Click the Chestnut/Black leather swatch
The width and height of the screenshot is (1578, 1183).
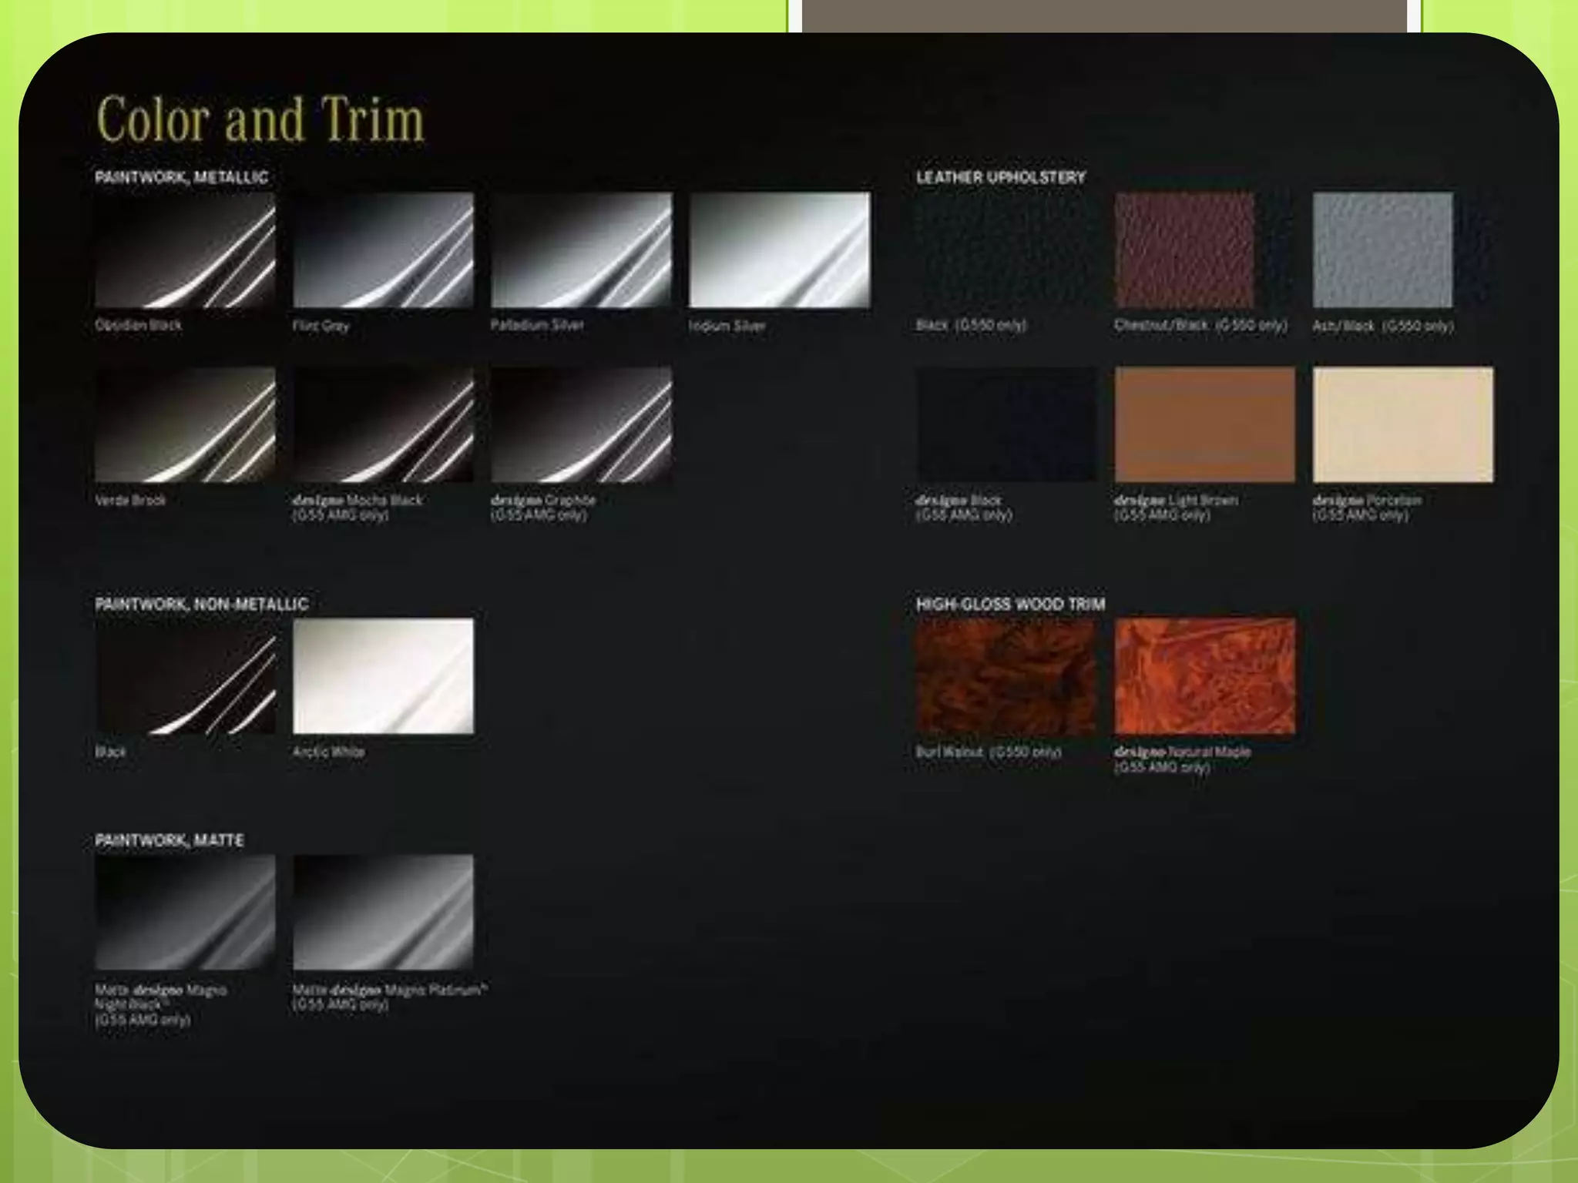click(x=1185, y=250)
